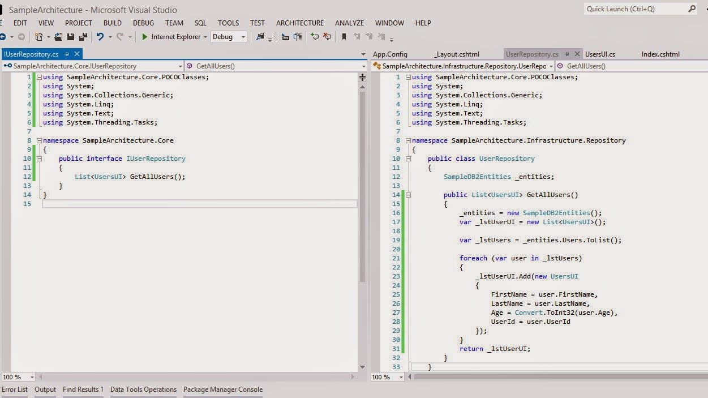
Task: Change the editor zoom level from 100%
Action: point(16,377)
